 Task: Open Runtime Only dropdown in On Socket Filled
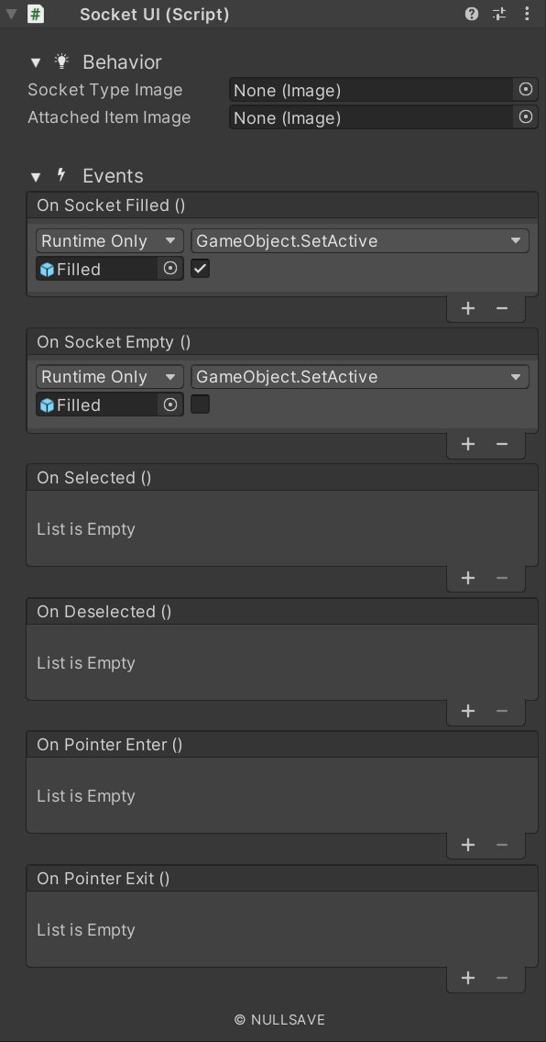pos(108,240)
